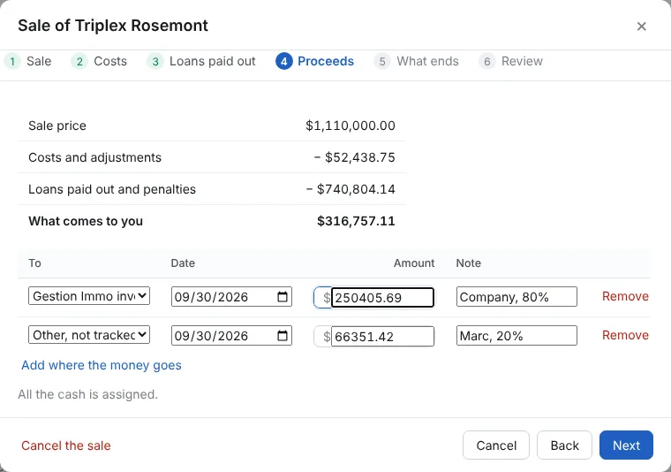This screenshot has height=472, width=671.
Task: Click the Note column header
Action: pos(469,263)
